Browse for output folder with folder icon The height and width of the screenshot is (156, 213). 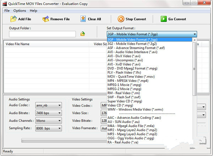tap(82, 34)
